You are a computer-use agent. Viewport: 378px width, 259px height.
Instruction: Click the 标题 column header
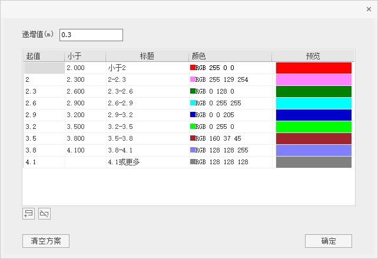pos(147,56)
